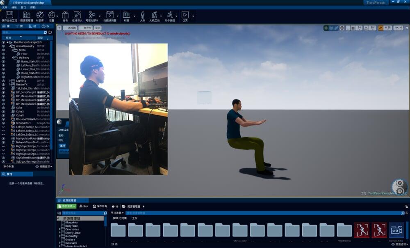Viewport: 410px width, 248px height.
Task: Toggle visibility of GroupActor1 in the outliner
Action: point(3,123)
